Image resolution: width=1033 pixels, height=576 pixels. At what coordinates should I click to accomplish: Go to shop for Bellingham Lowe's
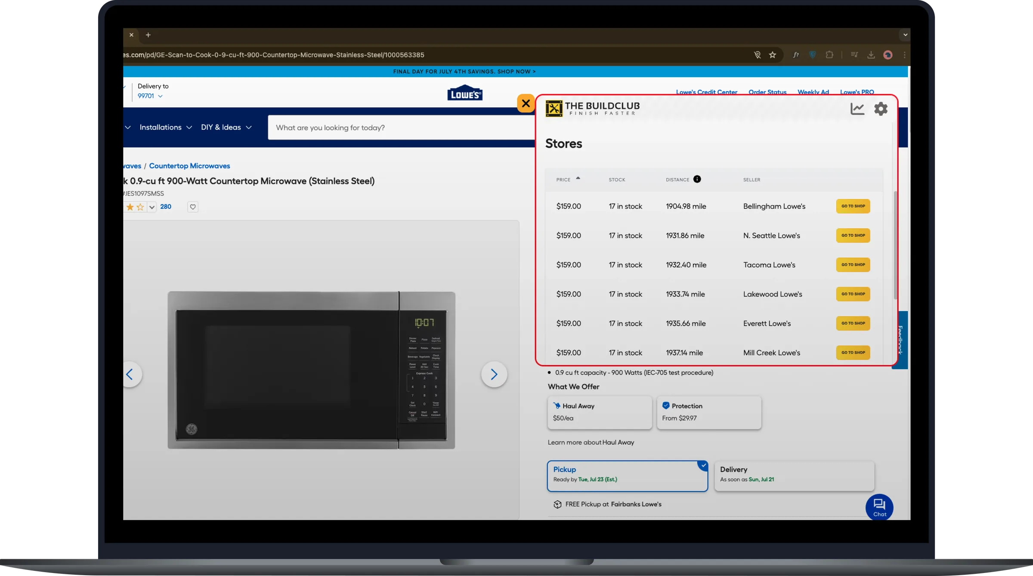pyautogui.click(x=853, y=206)
